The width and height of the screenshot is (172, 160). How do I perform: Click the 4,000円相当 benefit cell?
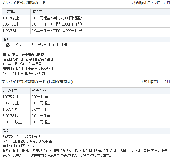(100, 116)
